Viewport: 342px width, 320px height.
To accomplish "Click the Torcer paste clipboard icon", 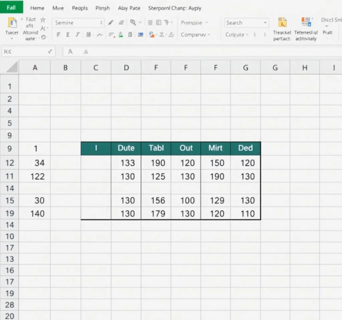I will click(x=12, y=23).
